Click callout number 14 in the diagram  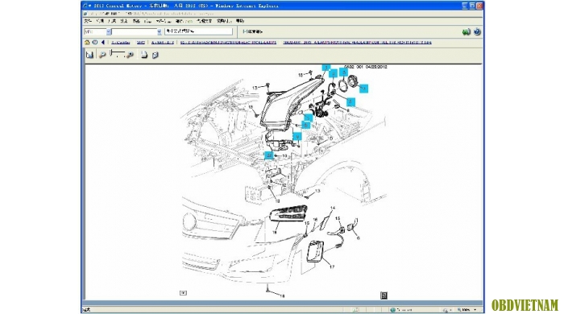tap(332, 208)
